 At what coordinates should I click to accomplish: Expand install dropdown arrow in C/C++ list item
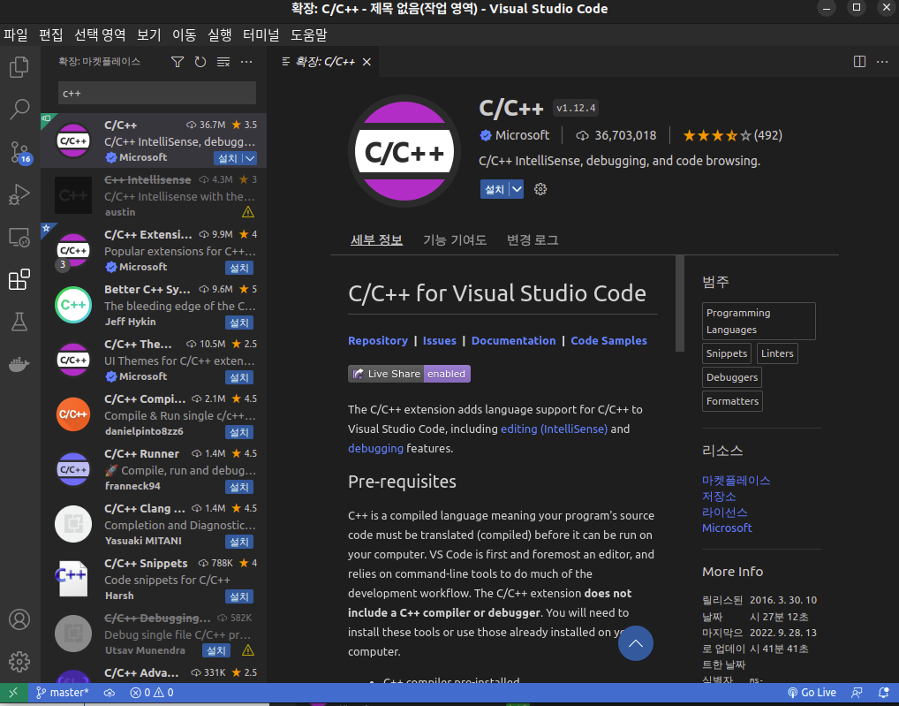click(x=250, y=158)
